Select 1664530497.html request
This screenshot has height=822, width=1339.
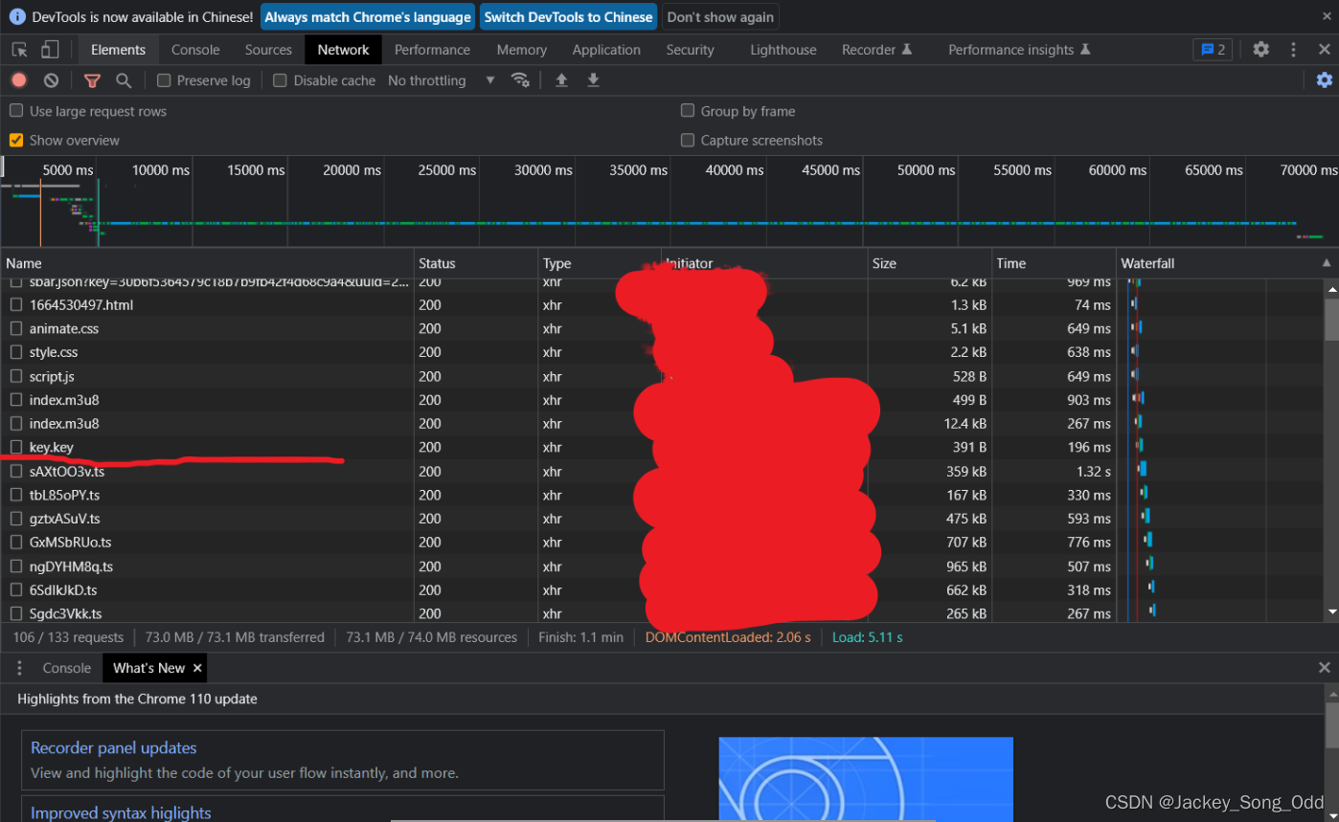pos(560,304)
